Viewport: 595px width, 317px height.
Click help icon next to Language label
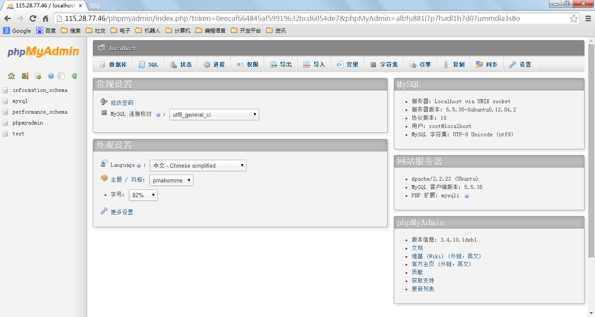click(x=139, y=166)
